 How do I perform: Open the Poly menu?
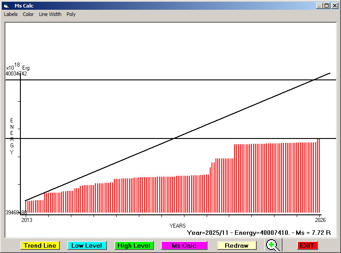pyautogui.click(x=71, y=14)
